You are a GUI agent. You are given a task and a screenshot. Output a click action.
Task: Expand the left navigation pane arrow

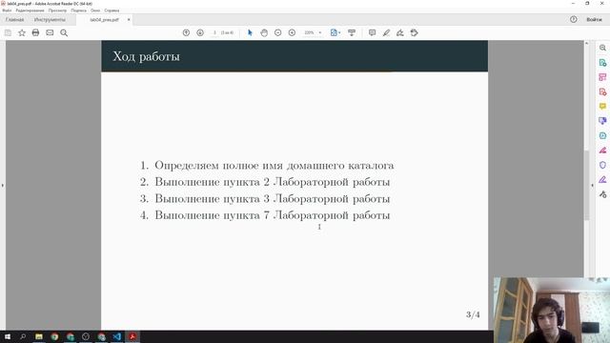tap(2, 186)
